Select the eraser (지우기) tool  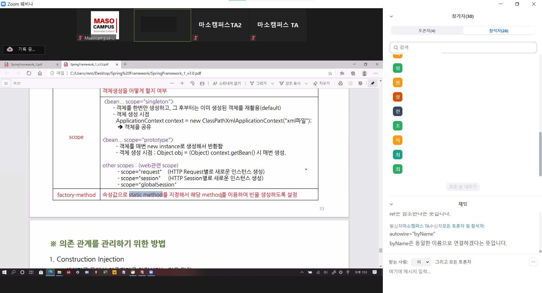tap(321, 83)
